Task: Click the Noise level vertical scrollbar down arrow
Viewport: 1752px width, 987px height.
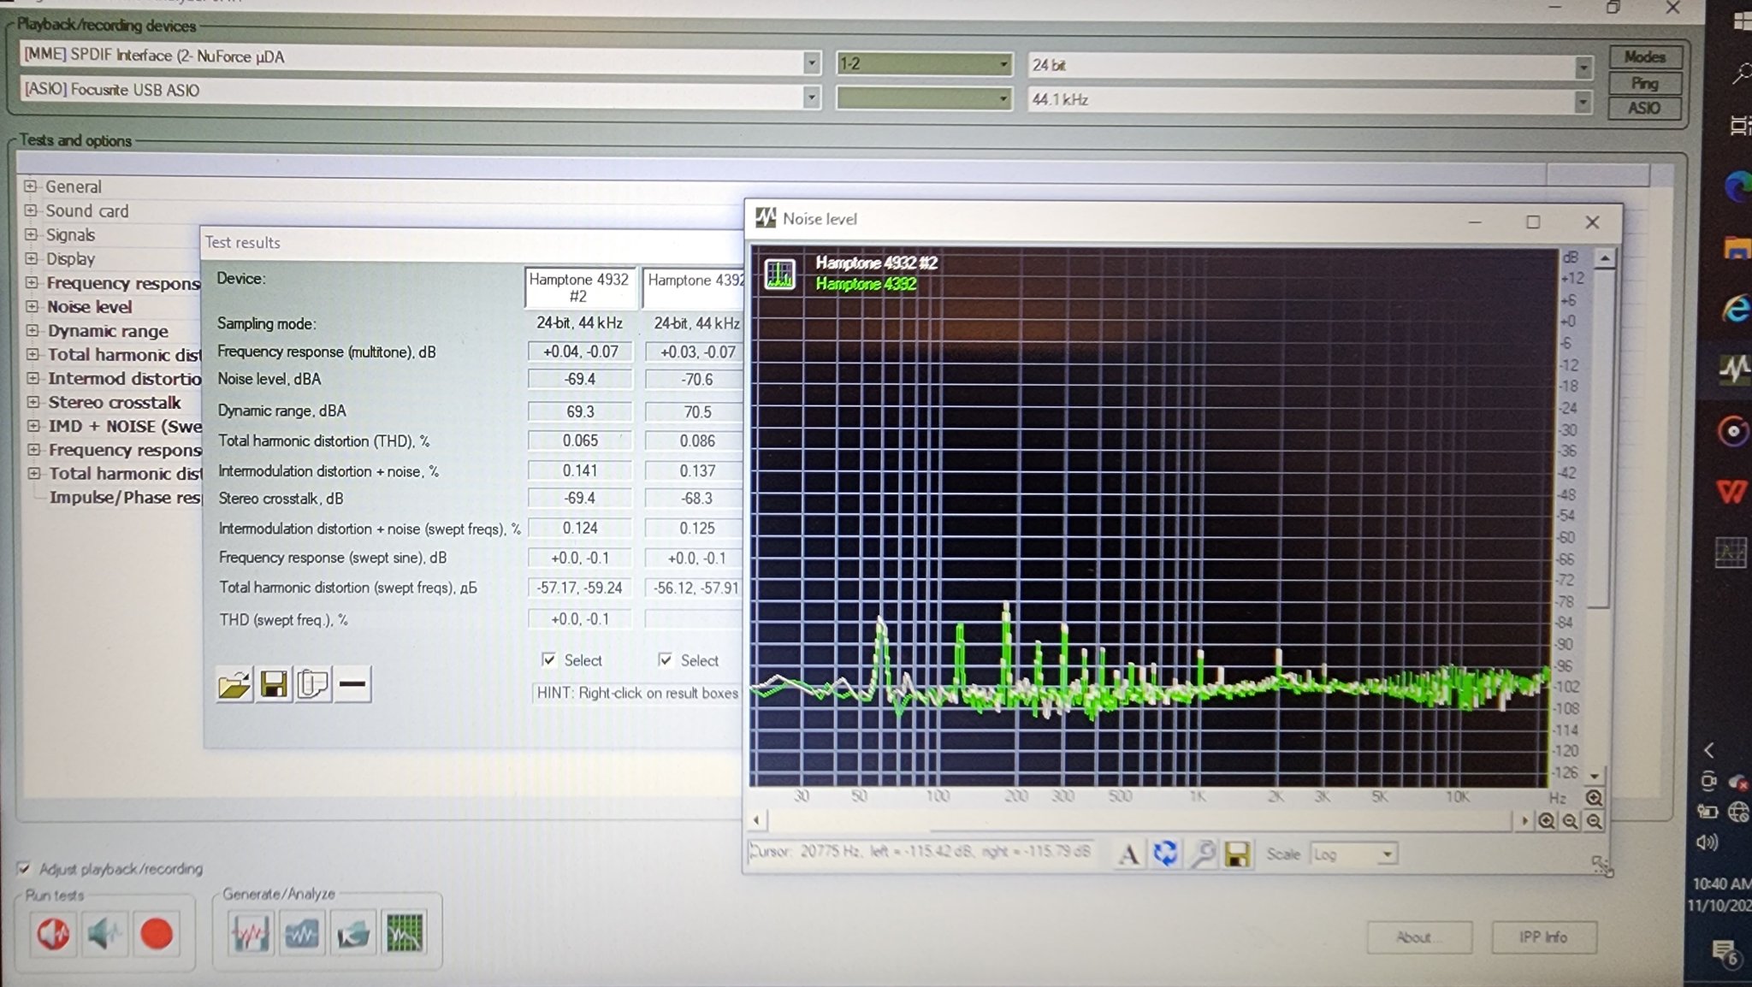Action: click(x=1594, y=775)
